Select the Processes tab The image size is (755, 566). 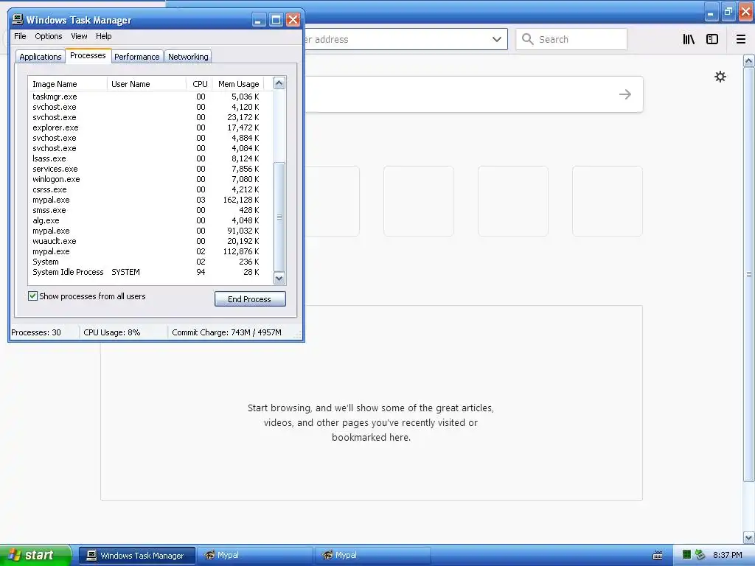pos(88,56)
